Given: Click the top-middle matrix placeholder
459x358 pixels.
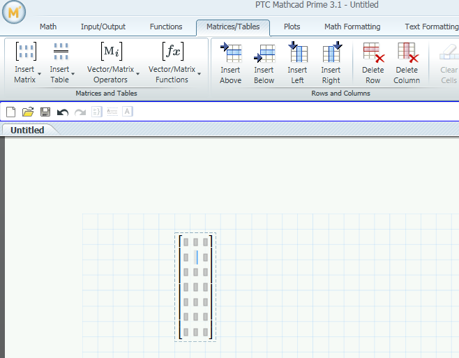Looking at the screenshot, I should [195, 242].
